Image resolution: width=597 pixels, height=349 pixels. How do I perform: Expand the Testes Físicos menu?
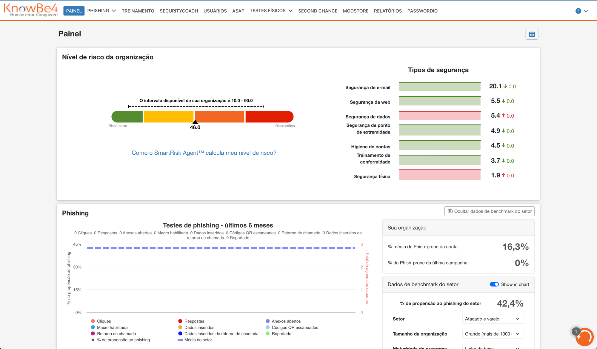click(x=271, y=11)
